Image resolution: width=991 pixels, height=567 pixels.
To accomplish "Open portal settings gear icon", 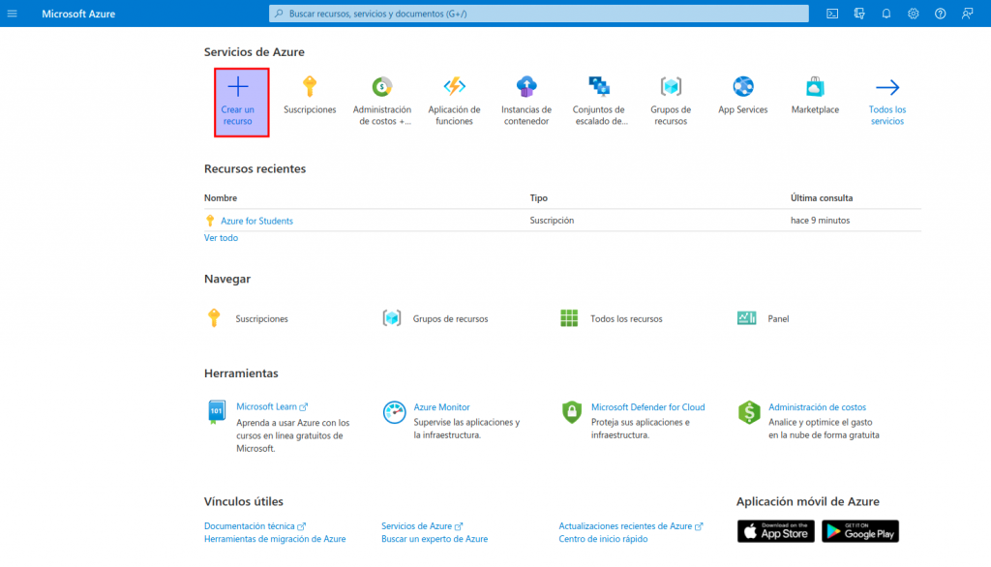I will (x=914, y=14).
